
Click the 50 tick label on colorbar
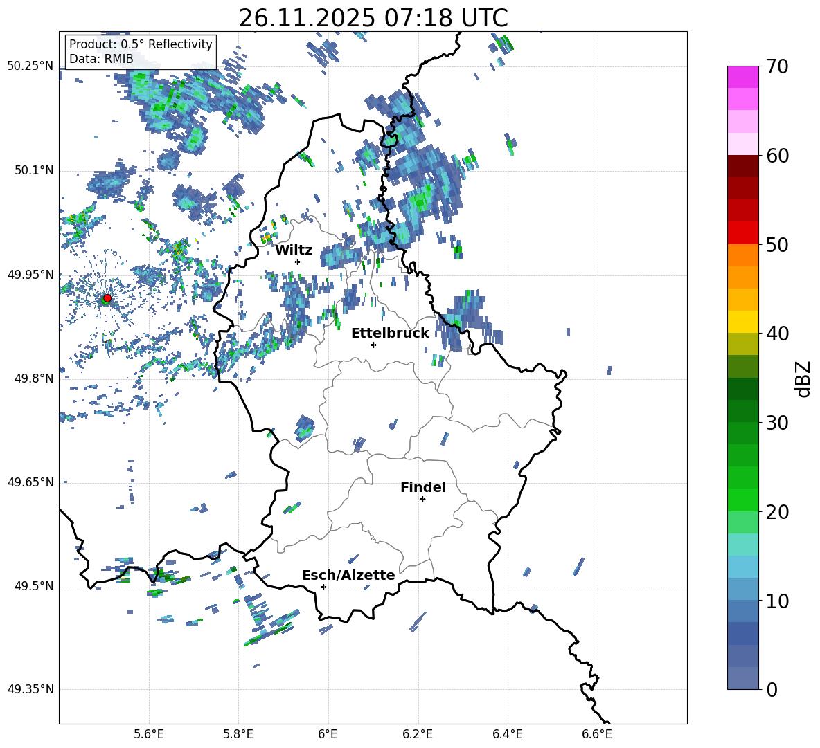point(777,245)
